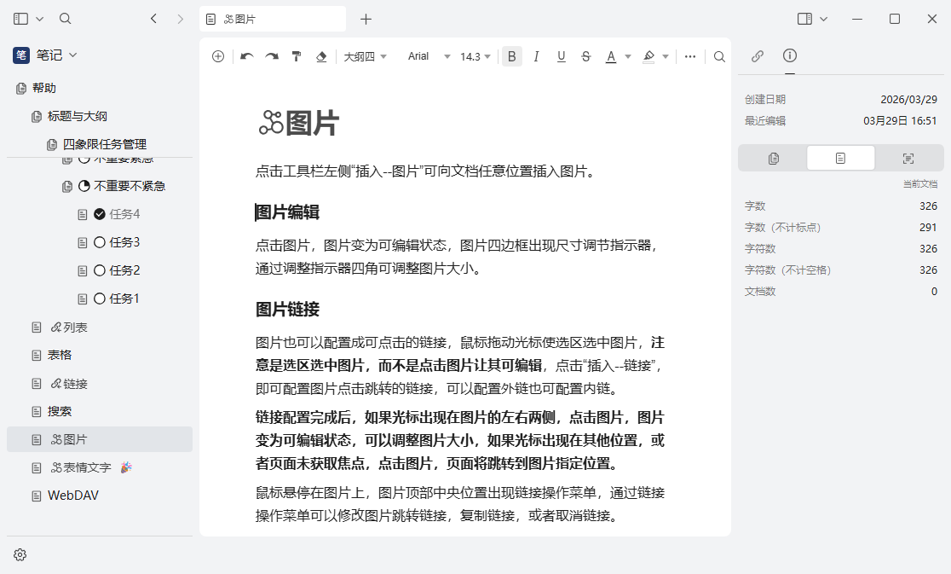Click the search magnifier in the editor toolbar
This screenshot has width=951, height=574.
coord(718,56)
